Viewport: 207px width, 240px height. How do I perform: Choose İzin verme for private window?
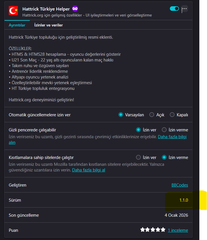tap(164, 130)
